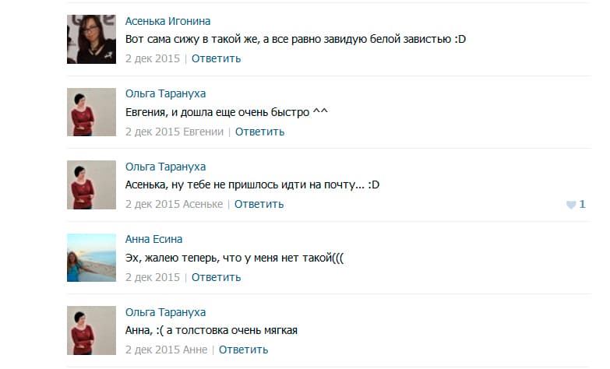Open Ольга Тарануха name above 'на почту' comment
The width and height of the screenshot is (610, 369).
[165, 167]
